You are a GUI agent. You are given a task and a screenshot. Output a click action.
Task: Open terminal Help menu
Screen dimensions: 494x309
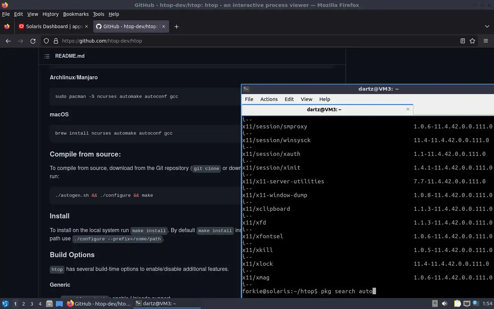point(325,99)
